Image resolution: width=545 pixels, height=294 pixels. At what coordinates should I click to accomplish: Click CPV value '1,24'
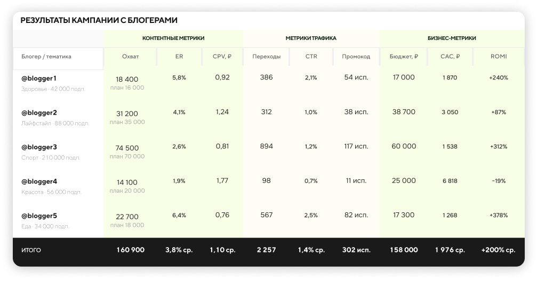(222, 112)
